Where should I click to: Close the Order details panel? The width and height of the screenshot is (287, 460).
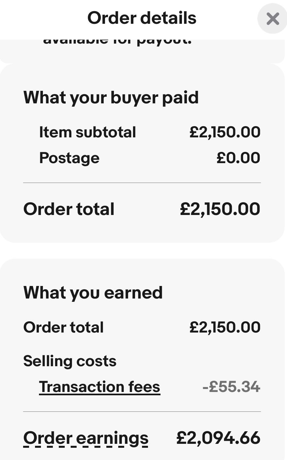[x=272, y=18]
